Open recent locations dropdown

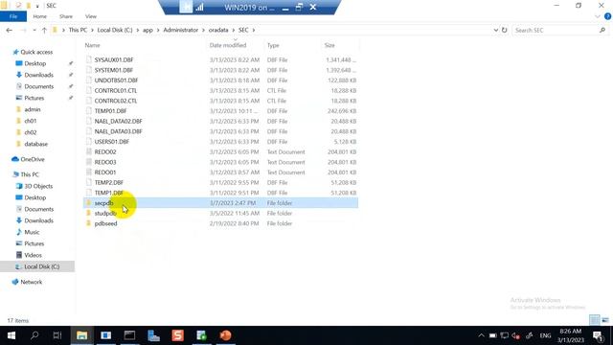pos(34,30)
